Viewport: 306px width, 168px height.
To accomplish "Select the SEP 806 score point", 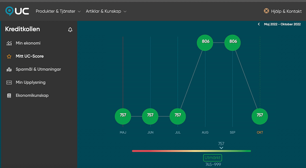I will point(232,42).
